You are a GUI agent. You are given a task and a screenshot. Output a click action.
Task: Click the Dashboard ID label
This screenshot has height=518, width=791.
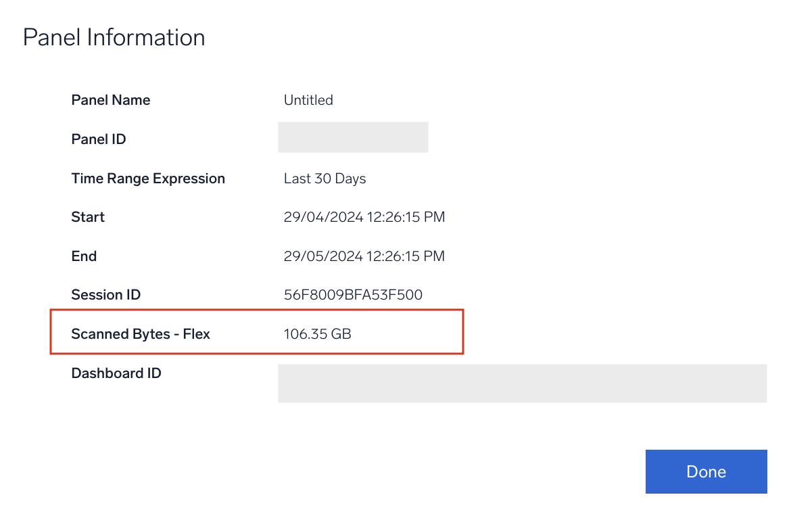click(x=116, y=373)
